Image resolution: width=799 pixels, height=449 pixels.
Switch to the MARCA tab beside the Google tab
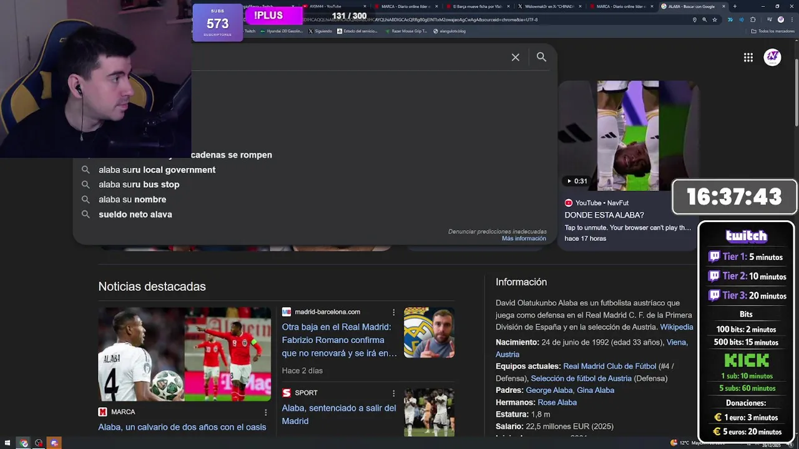click(x=622, y=6)
